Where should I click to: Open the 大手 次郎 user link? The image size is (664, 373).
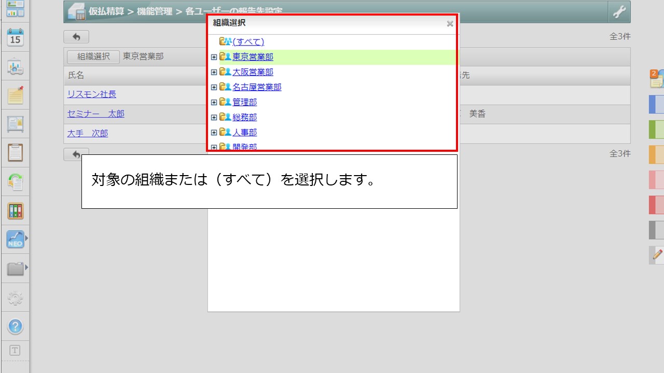(x=88, y=133)
